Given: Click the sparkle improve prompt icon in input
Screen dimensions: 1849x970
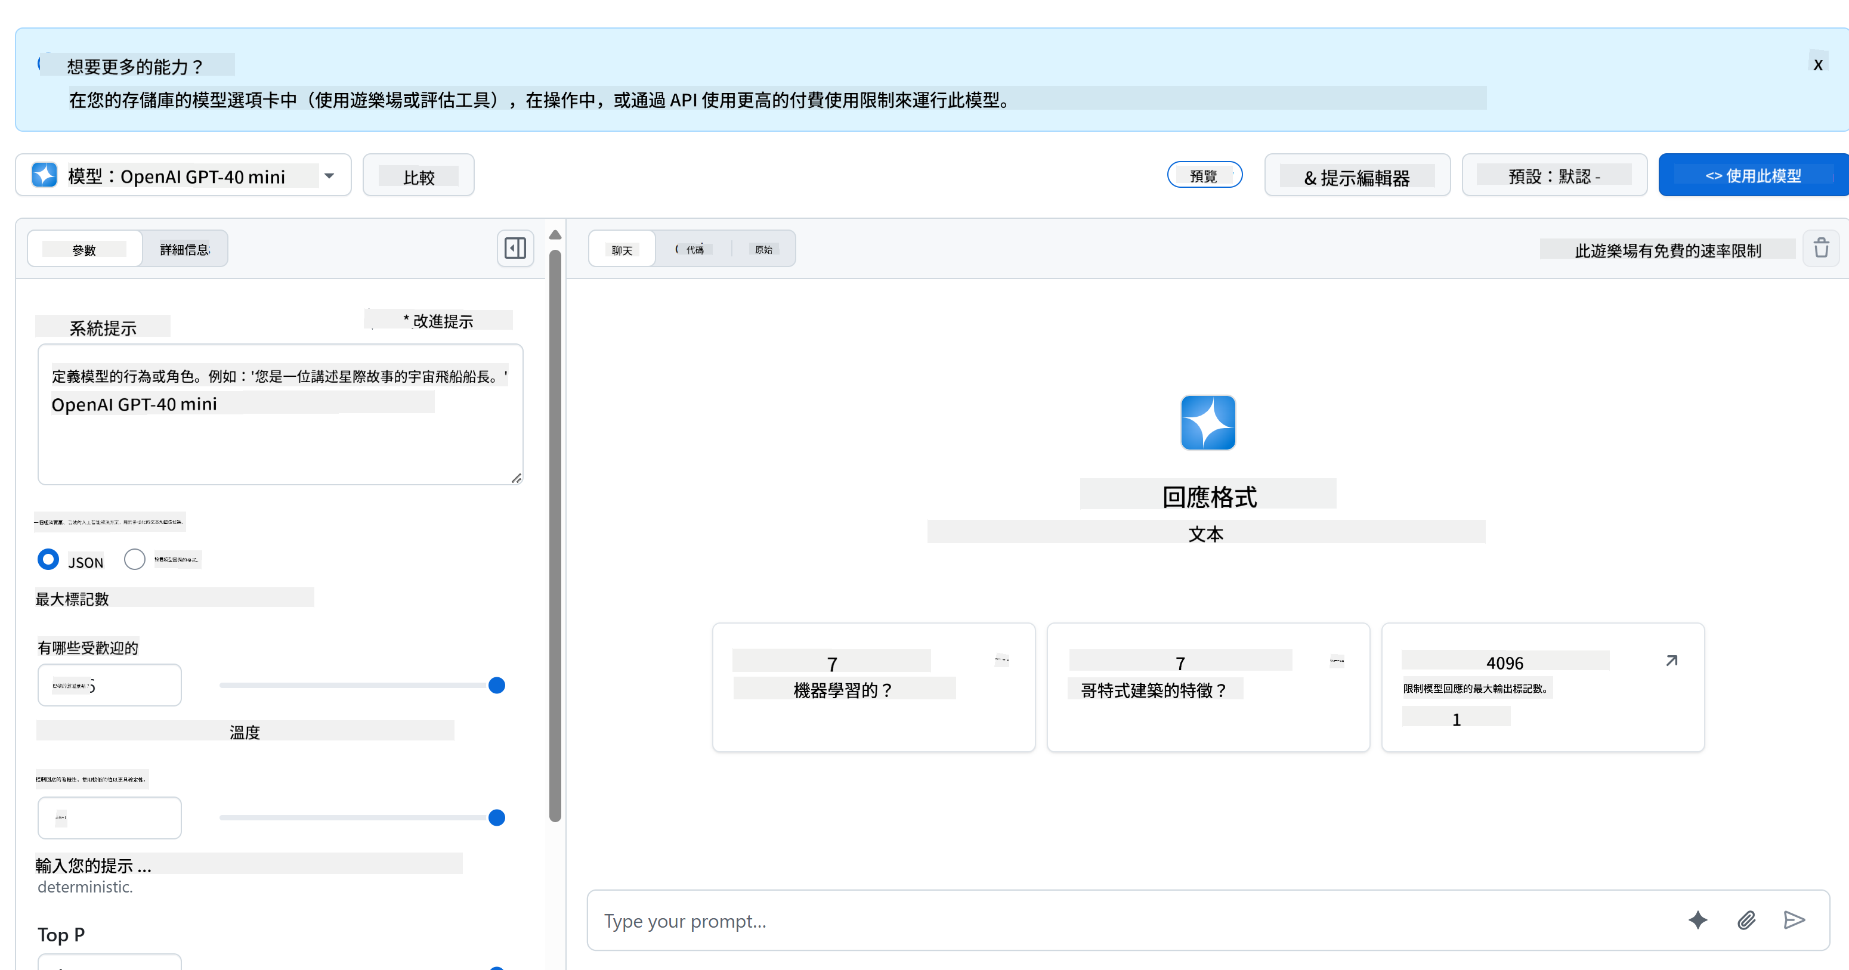Looking at the screenshot, I should (1698, 920).
